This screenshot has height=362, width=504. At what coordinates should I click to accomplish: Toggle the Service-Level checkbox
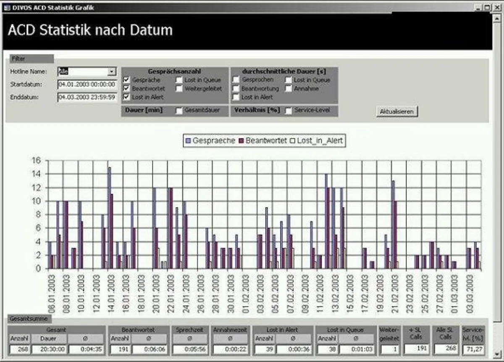pyautogui.click(x=288, y=111)
